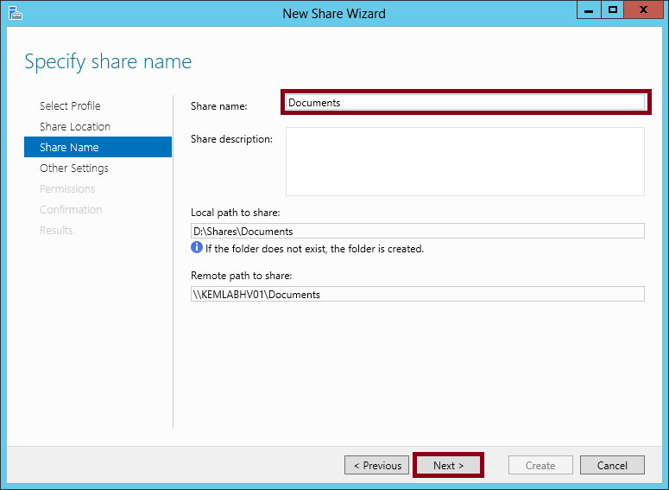Proceed using the Next button
Viewport: 669px width, 490px height.
448,465
